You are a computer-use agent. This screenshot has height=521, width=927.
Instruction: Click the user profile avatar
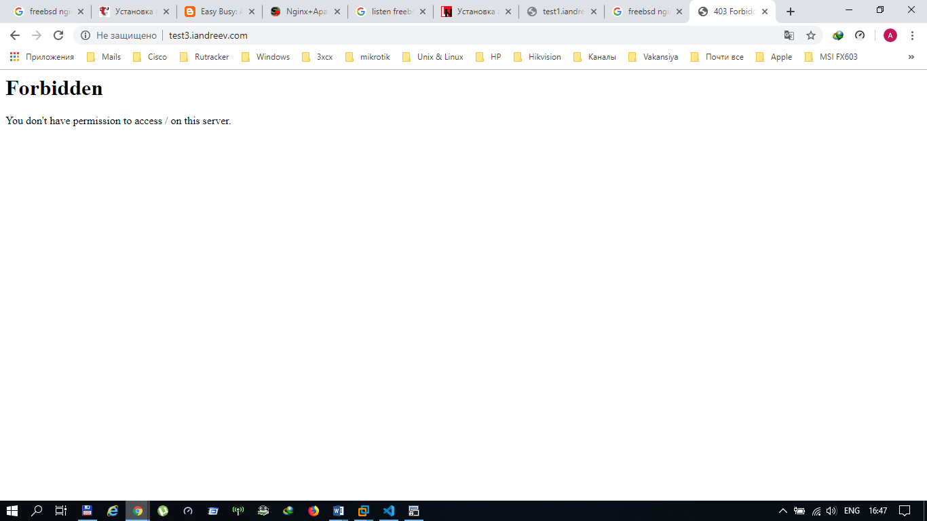890,35
